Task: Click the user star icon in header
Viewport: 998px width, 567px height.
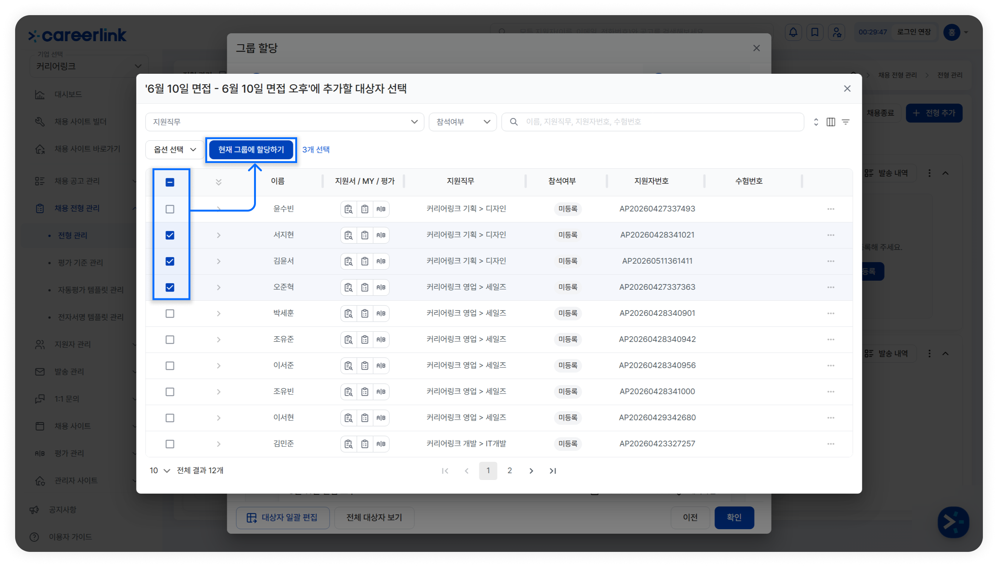Action: click(837, 32)
